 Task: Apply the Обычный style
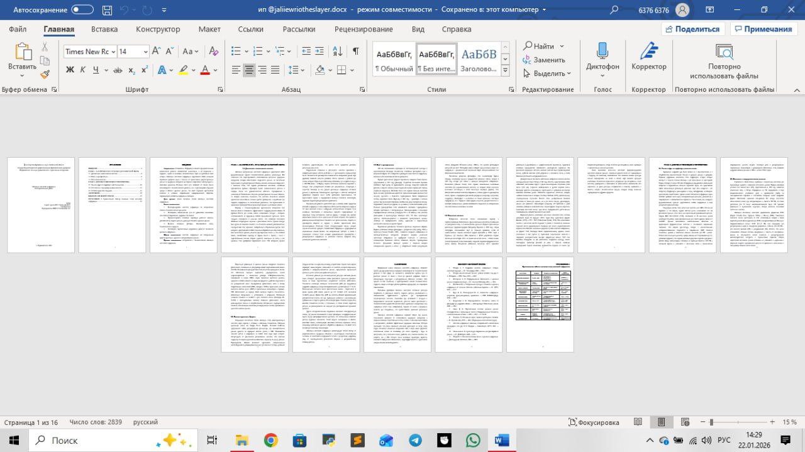click(393, 60)
